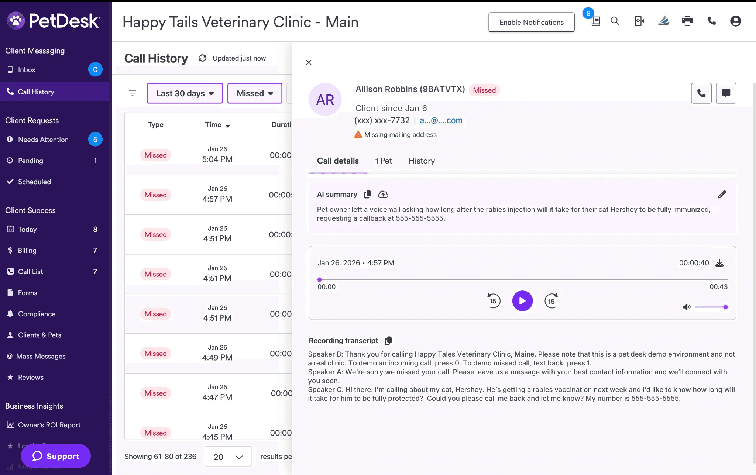The height and width of the screenshot is (475, 756).
Task: Download the call recording
Action: tap(719, 263)
